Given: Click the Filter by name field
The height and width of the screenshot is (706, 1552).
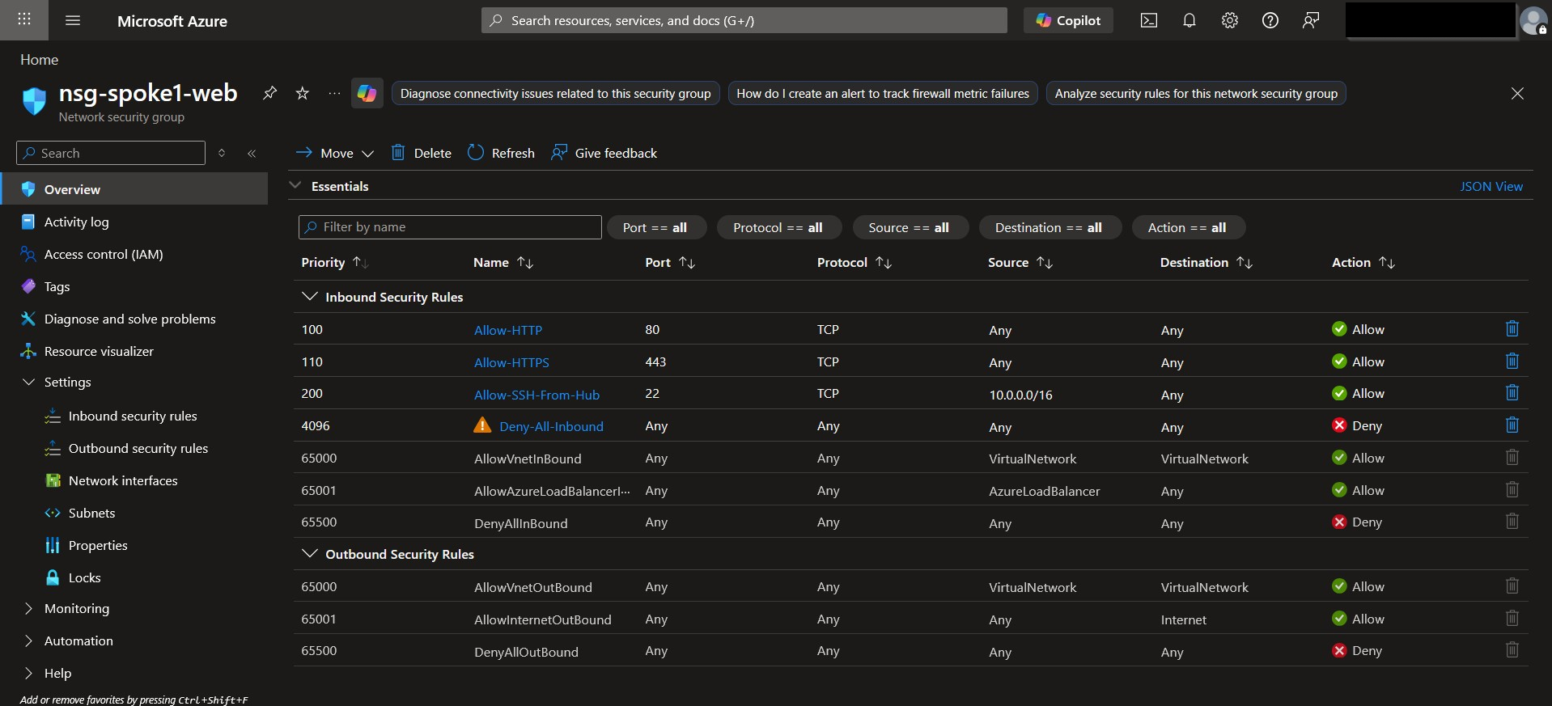Looking at the screenshot, I should click(450, 227).
